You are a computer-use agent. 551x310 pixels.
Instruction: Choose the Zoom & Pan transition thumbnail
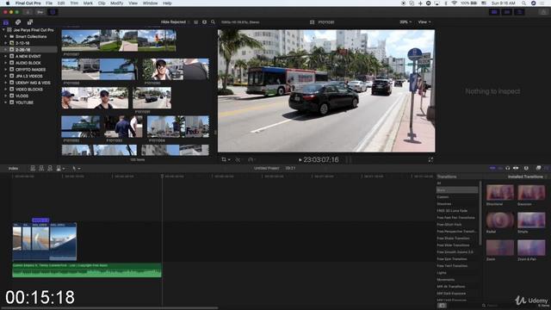[x=531, y=248]
